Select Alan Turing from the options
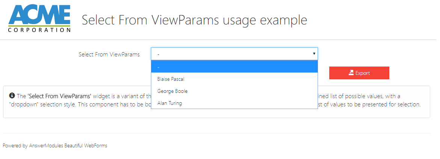 (170, 103)
